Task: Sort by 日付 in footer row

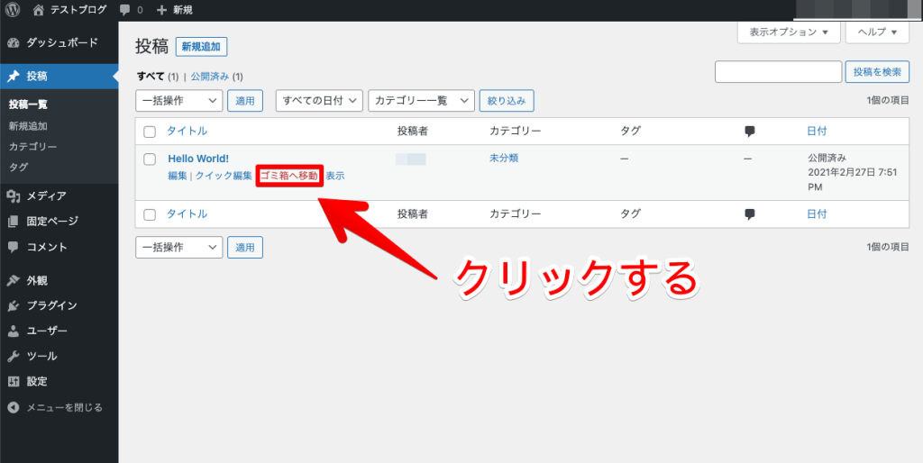Action: coord(817,214)
